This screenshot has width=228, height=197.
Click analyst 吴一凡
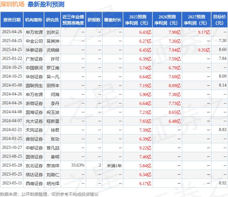tap(53, 77)
